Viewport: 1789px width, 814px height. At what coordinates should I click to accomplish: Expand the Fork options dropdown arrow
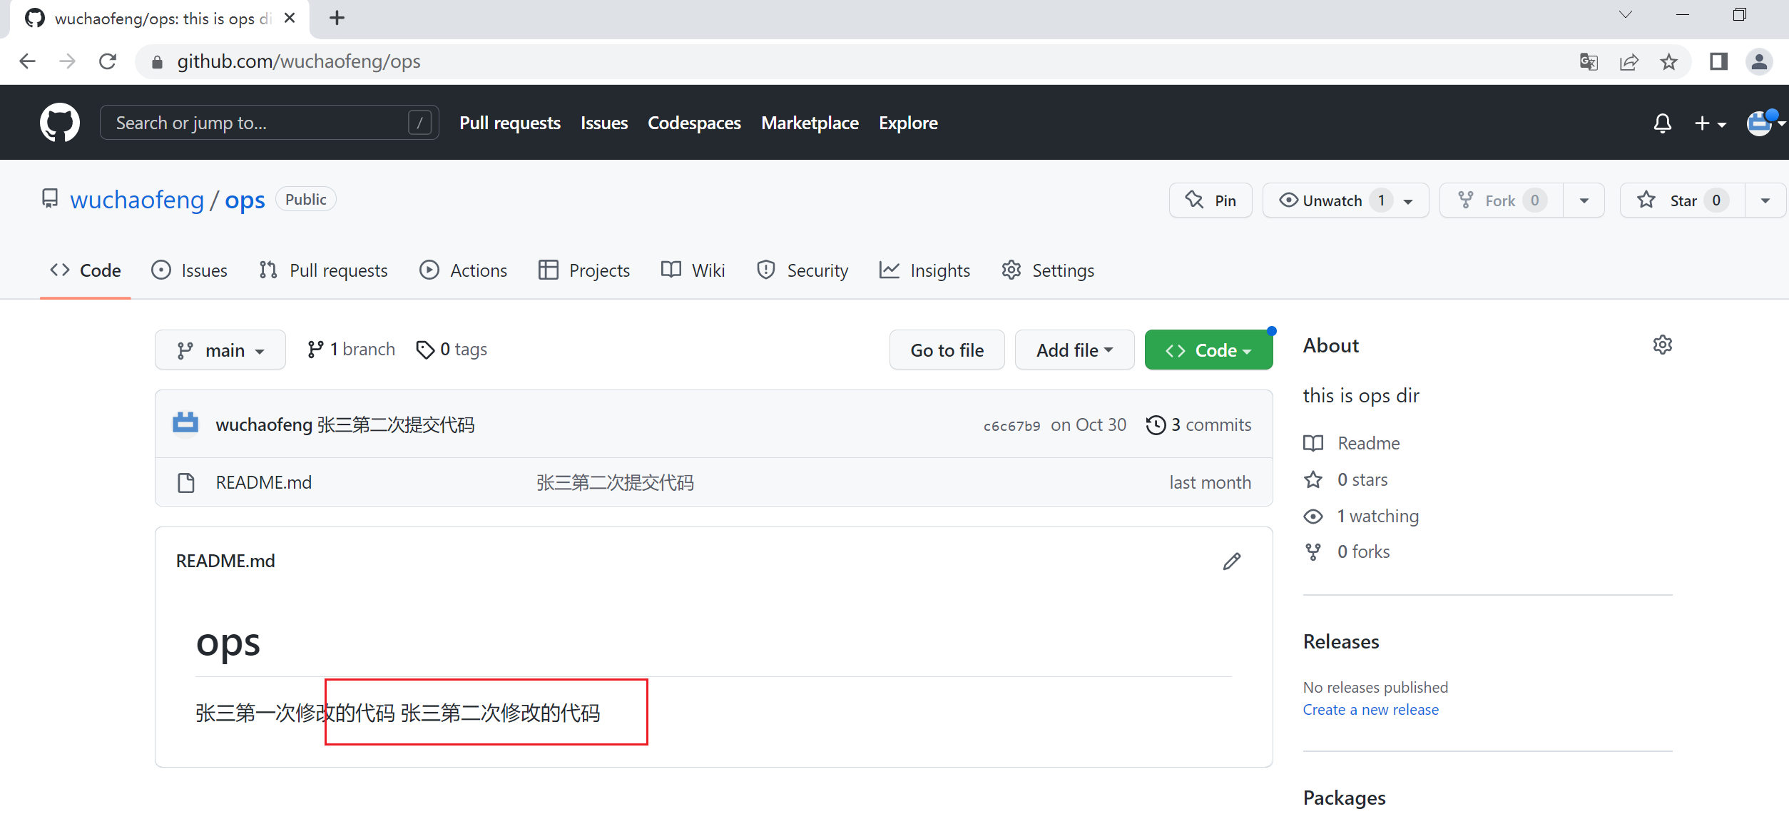(x=1584, y=200)
